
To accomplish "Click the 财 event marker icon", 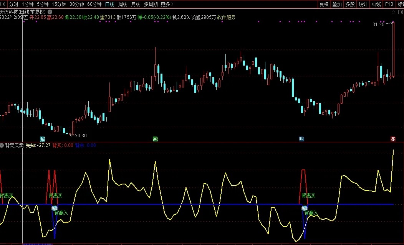I will tap(301, 139).
